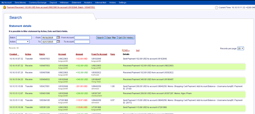Viewport: 255px width, 114px height.
Task: Click the notification bell icon
Action: pos(5,7)
